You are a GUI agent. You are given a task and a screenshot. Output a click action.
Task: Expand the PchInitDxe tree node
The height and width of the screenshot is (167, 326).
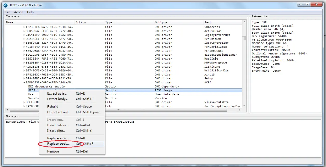(x=24, y=39)
